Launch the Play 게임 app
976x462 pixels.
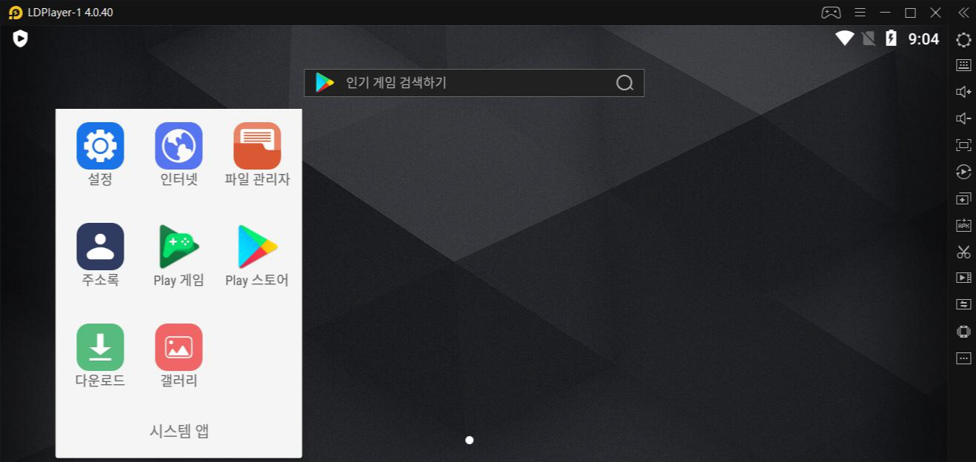[178, 247]
